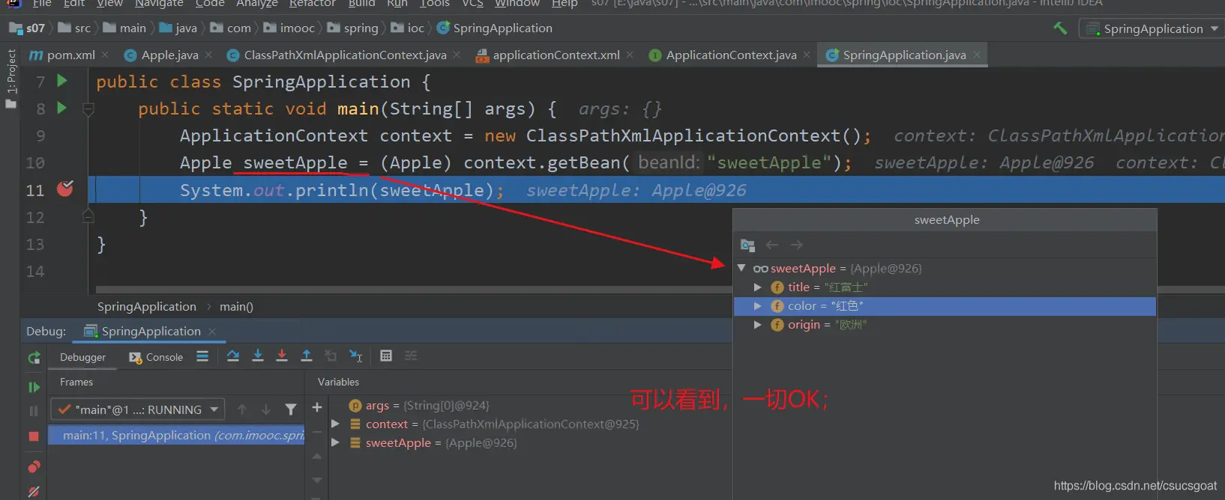1225x500 pixels.
Task: Click the Step Into icon
Action: [x=258, y=356]
